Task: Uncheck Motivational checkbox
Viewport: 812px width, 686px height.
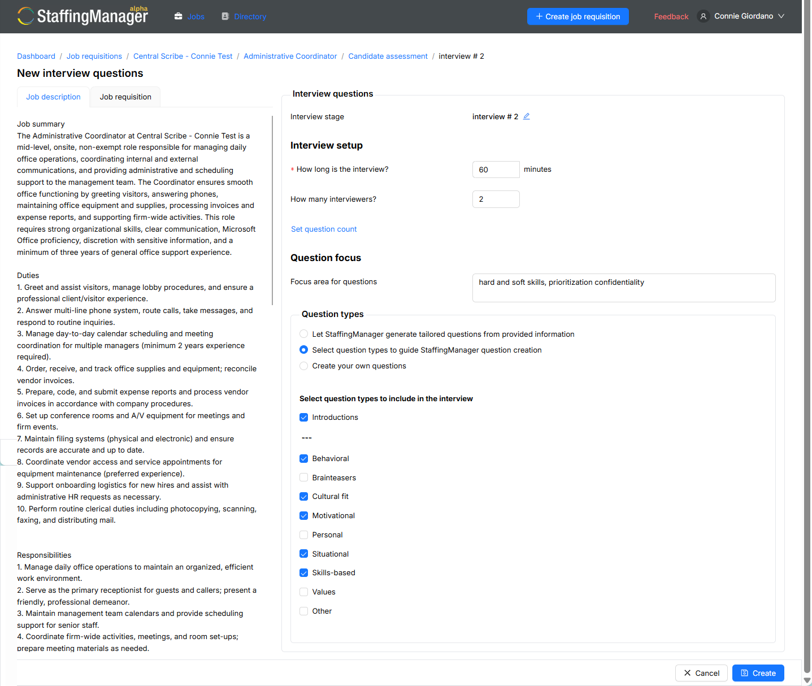Action: coord(304,515)
